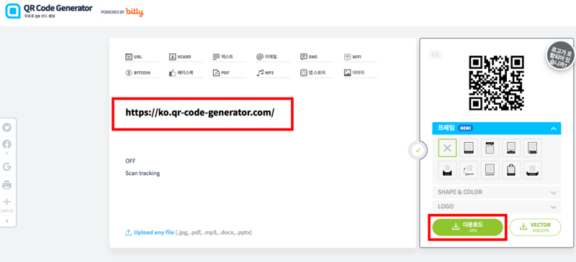The image size is (576, 262).
Task: Click the printer icon in the share sidebar
Action: 6,185
